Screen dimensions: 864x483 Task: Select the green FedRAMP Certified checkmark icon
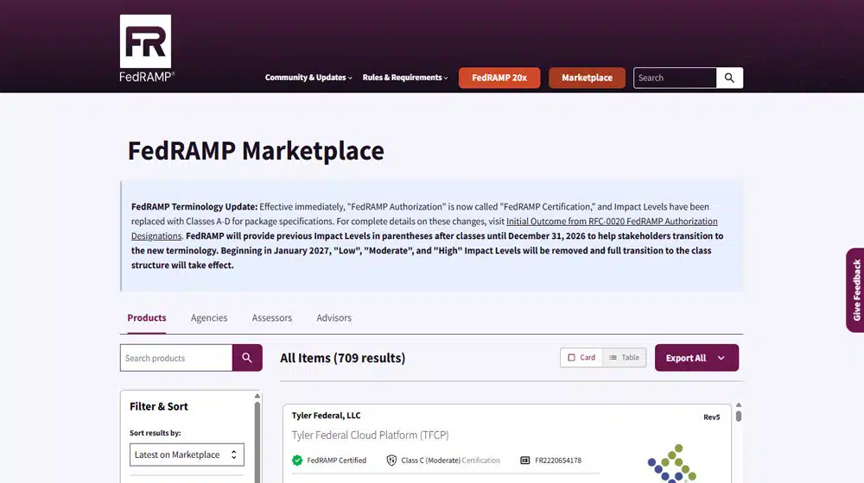point(297,461)
